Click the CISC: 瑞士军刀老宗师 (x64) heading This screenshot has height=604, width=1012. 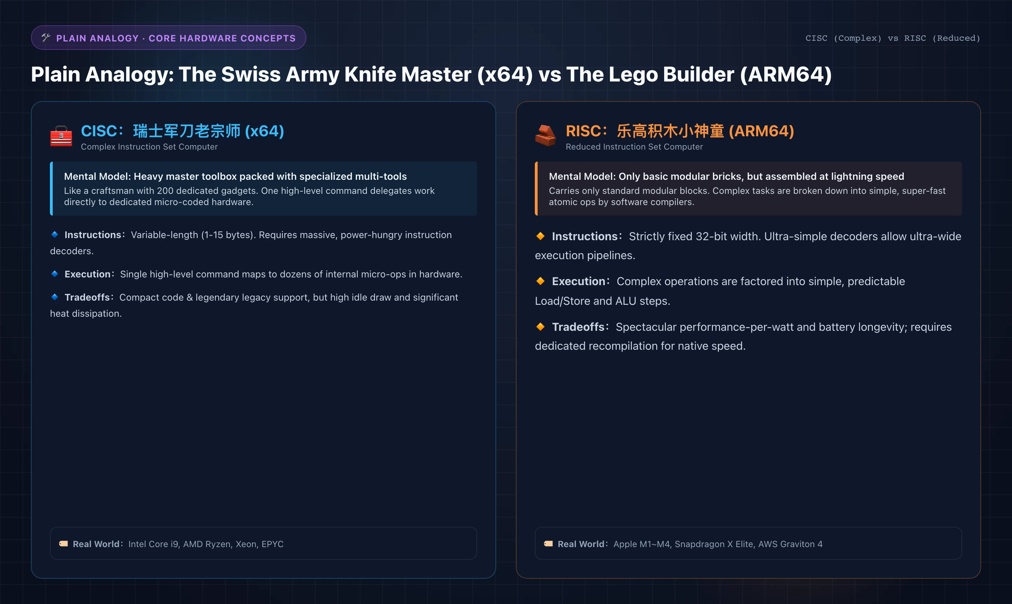pyautogui.click(x=182, y=131)
